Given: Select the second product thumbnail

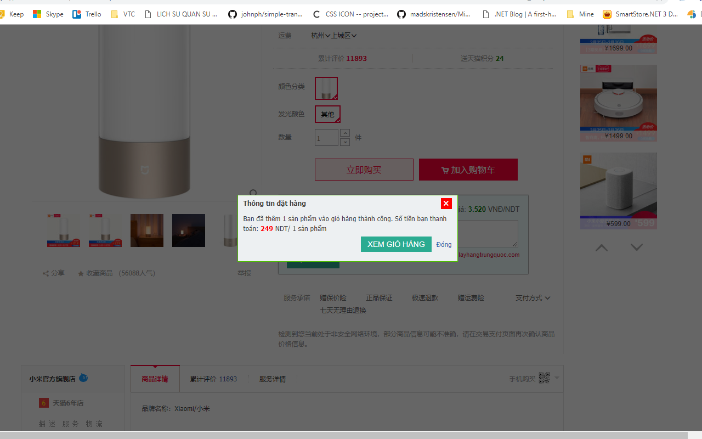Looking at the screenshot, I should [105, 230].
